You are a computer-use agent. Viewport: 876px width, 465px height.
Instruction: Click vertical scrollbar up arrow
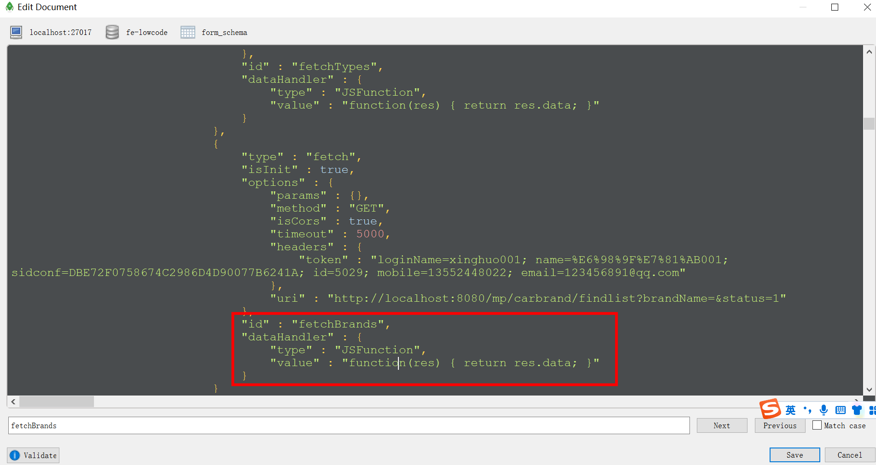pyautogui.click(x=869, y=52)
